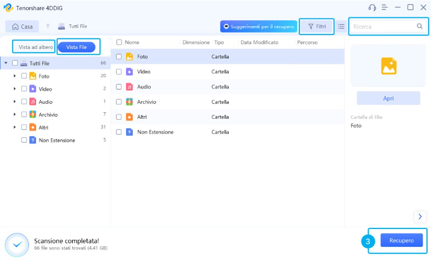Screen dimensions: 437x269
Task: Click the up arrow navigation icon
Action: click(48, 26)
